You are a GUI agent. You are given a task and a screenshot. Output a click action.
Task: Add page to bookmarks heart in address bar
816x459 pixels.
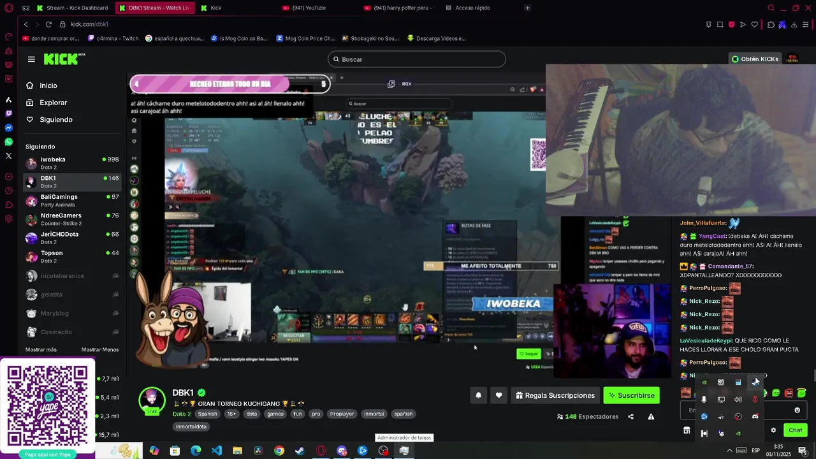tap(754, 24)
